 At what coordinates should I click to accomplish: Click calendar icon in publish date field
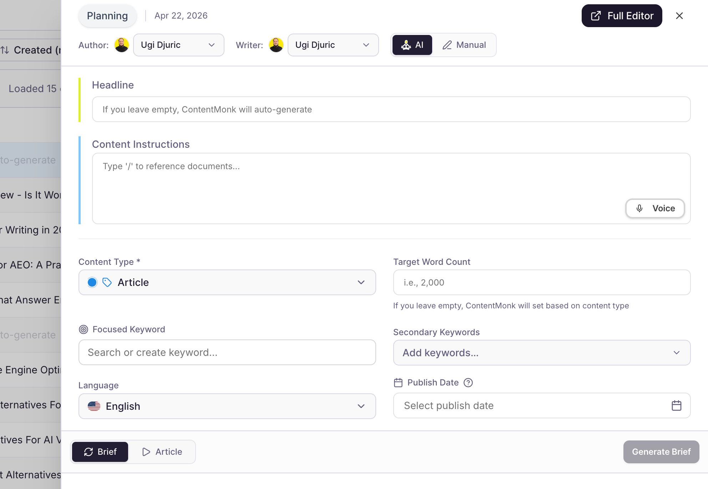pos(676,405)
